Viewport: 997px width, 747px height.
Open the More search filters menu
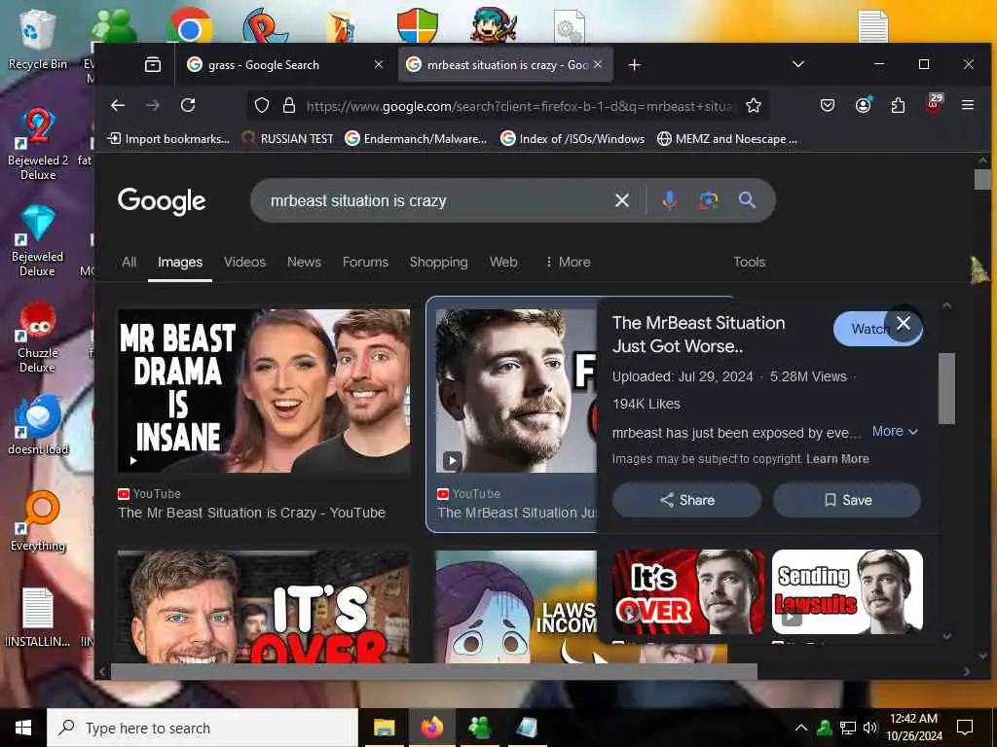point(568,262)
